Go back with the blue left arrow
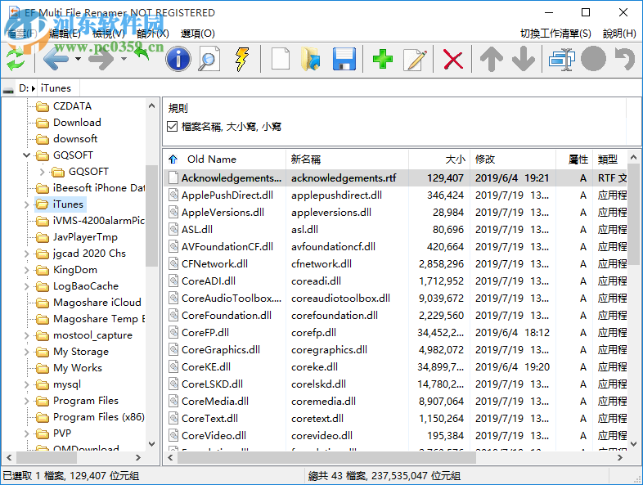The image size is (643, 485). coord(55,60)
